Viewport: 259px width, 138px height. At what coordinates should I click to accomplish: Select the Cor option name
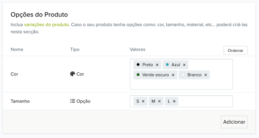[14, 74]
